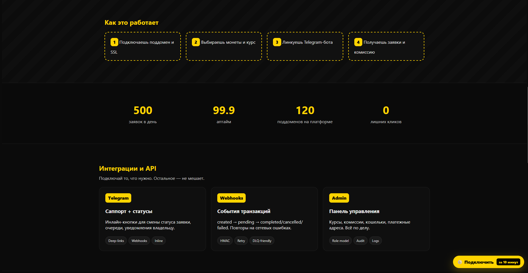
Task: Click the "поддоменов на платформе" label
Action: point(305,122)
